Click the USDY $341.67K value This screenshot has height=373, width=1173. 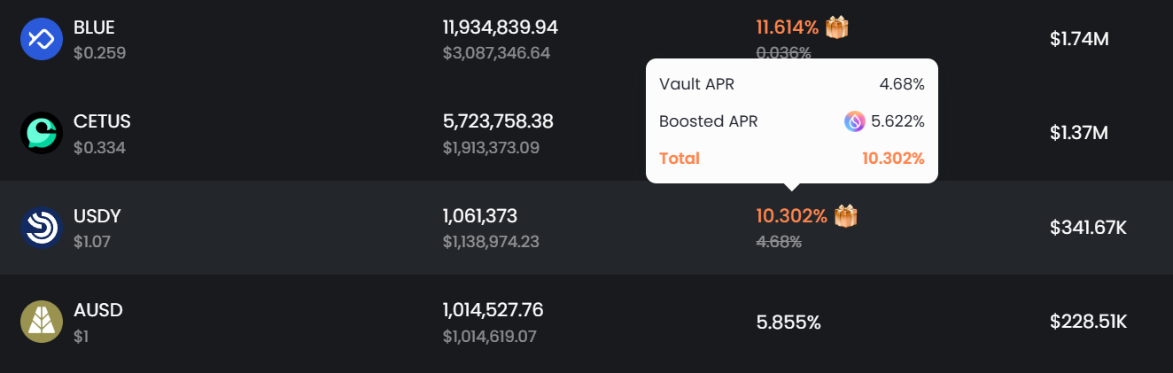pyautogui.click(x=1088, y=228)
